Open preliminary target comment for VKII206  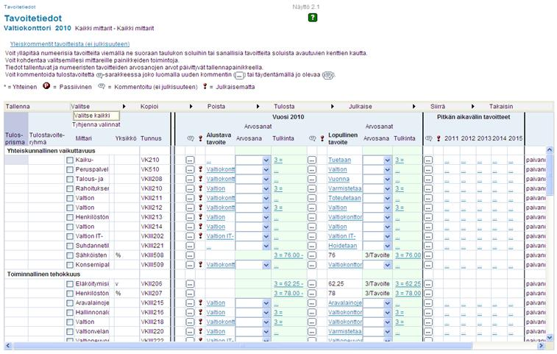(190, 284)
